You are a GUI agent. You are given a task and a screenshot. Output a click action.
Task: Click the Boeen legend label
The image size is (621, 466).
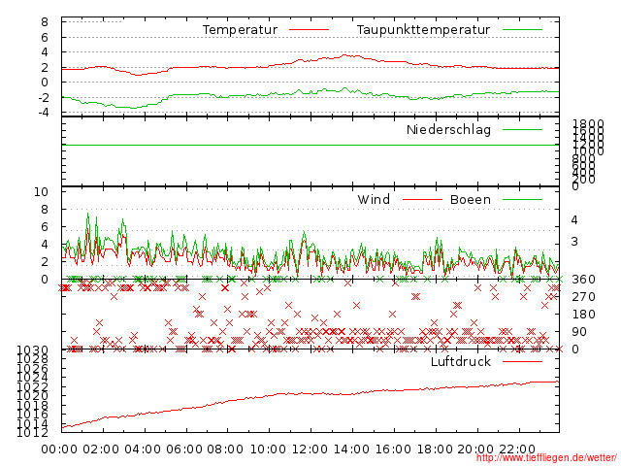[471, 199]
